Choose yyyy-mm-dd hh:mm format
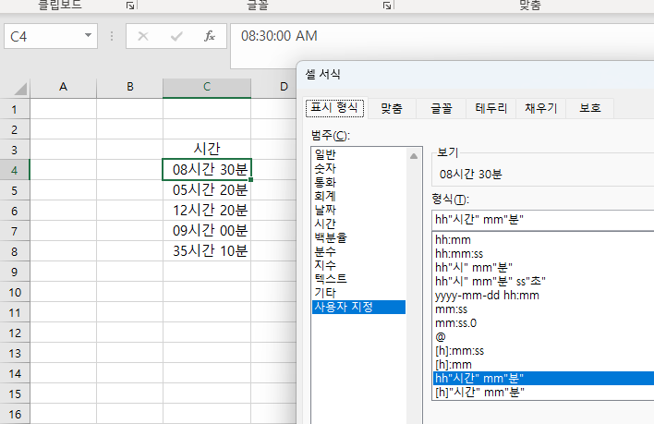654x424 pixels. click(544, 296)
